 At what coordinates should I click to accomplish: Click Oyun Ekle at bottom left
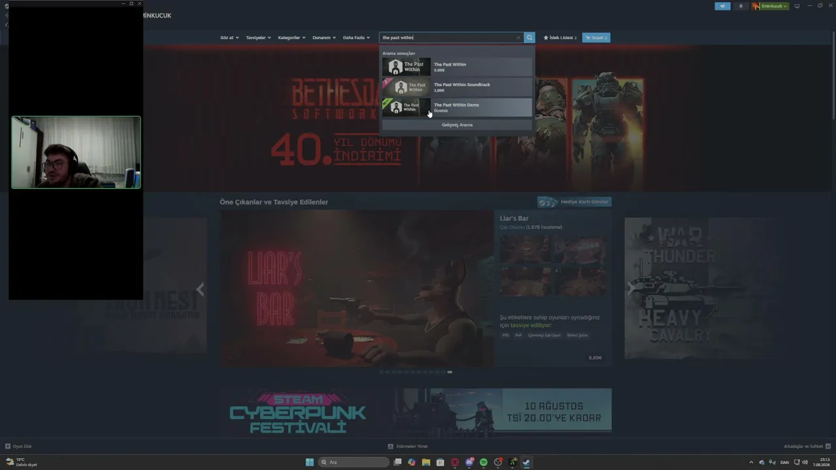pos(18,446)
